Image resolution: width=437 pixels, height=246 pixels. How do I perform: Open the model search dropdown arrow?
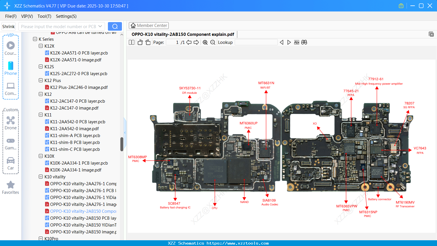pos(100,26)
